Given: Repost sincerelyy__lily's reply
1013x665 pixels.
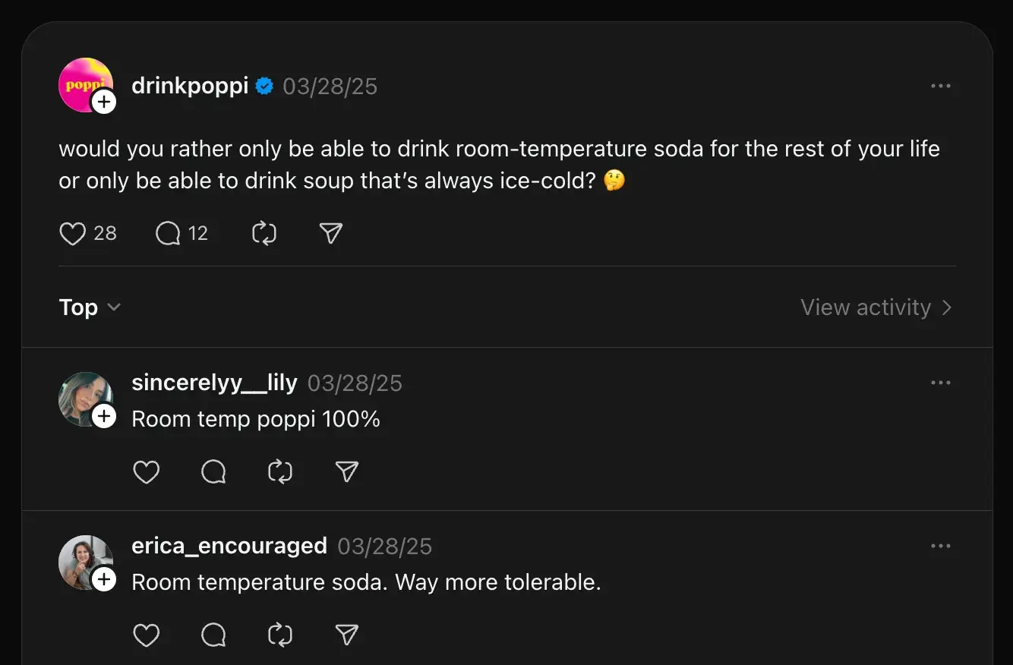Looking at the screenshot, I should pos(280,472).
